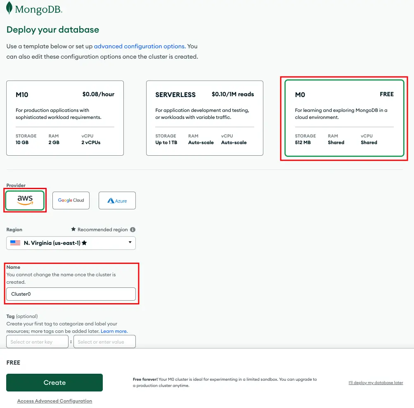Open Access Advanced Configuration link
Image resolution: width=414 pixels, height=408 pixels.
coord(54,401)
